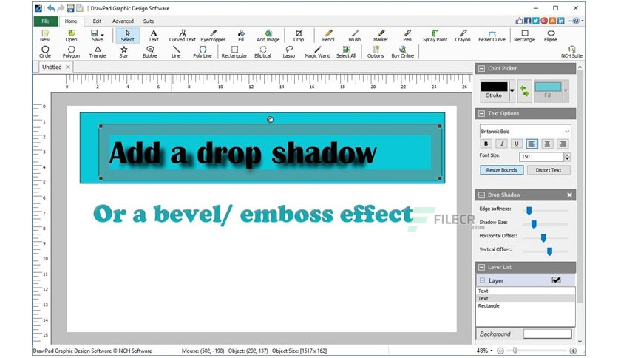Open the File menu
The width and height of the screenshot is (618, 358).
pyautogui.click(x=46, y=21)
